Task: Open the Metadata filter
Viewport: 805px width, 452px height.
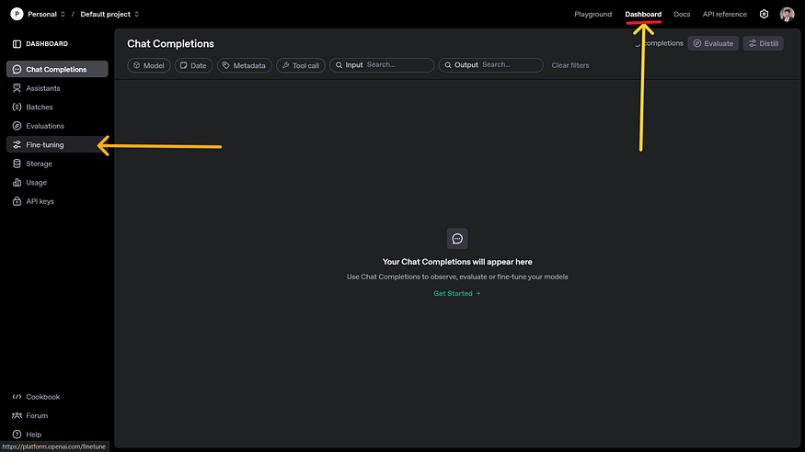Action: pos(245,65)
